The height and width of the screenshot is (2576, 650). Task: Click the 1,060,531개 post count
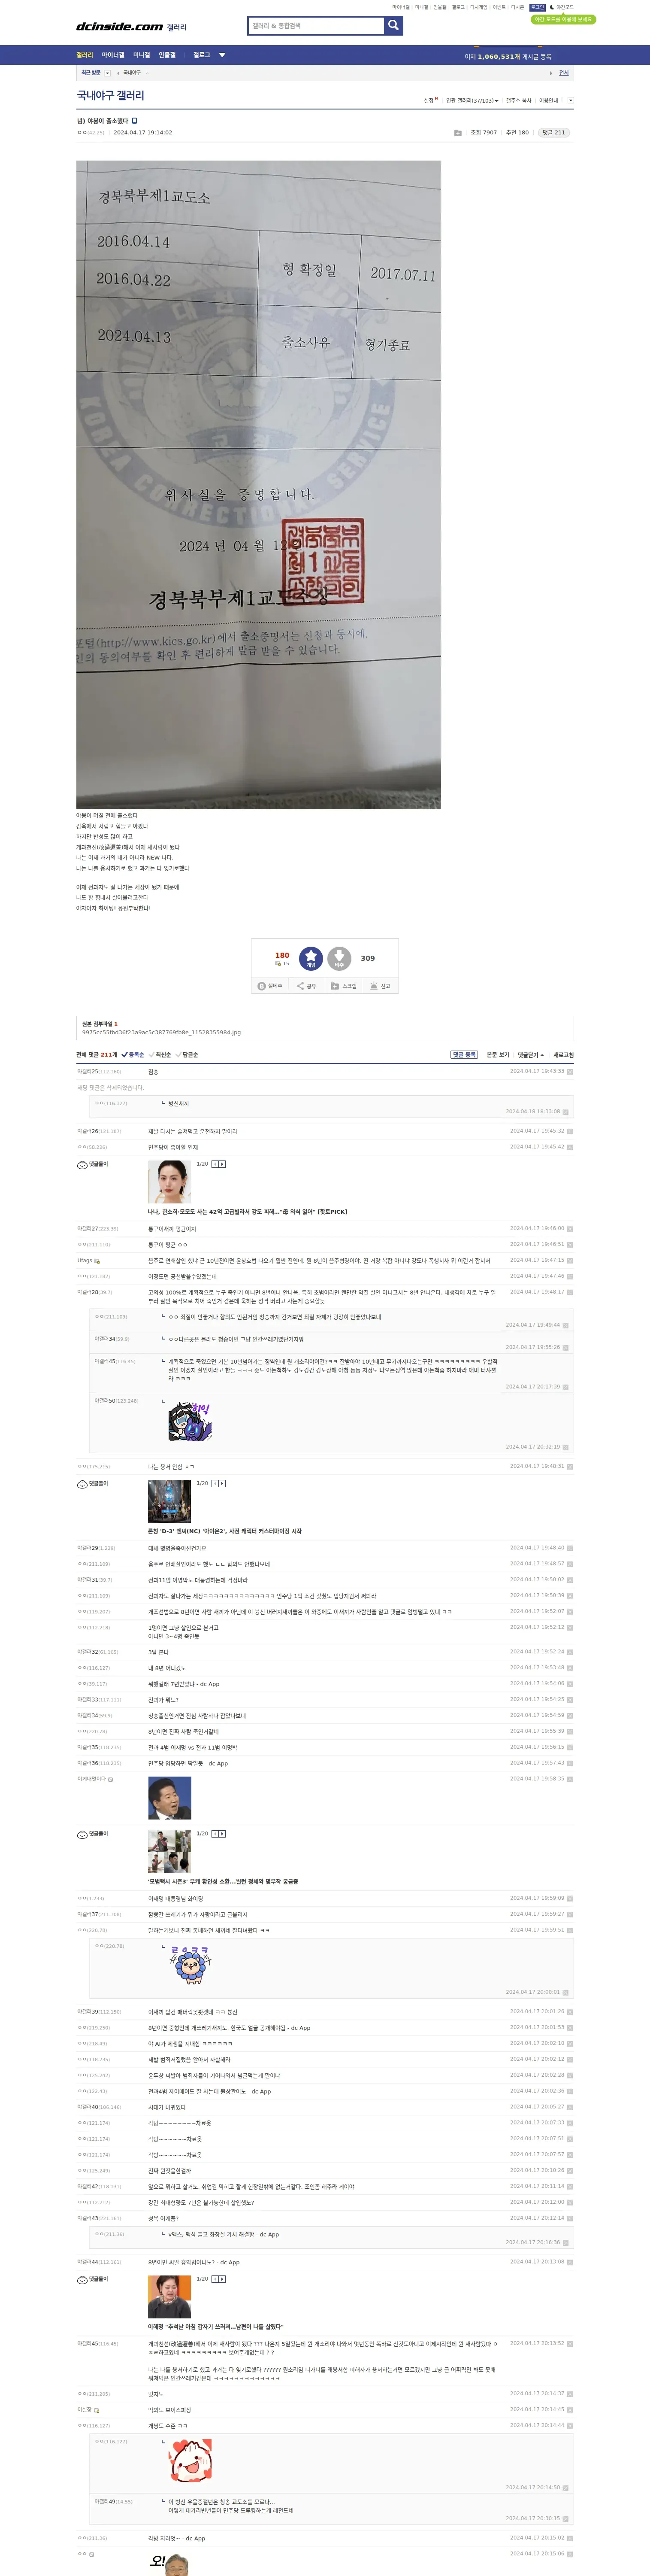pyautogui.click(x=498, y=57)
